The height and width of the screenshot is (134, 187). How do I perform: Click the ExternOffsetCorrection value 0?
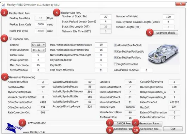pos(174,112)
